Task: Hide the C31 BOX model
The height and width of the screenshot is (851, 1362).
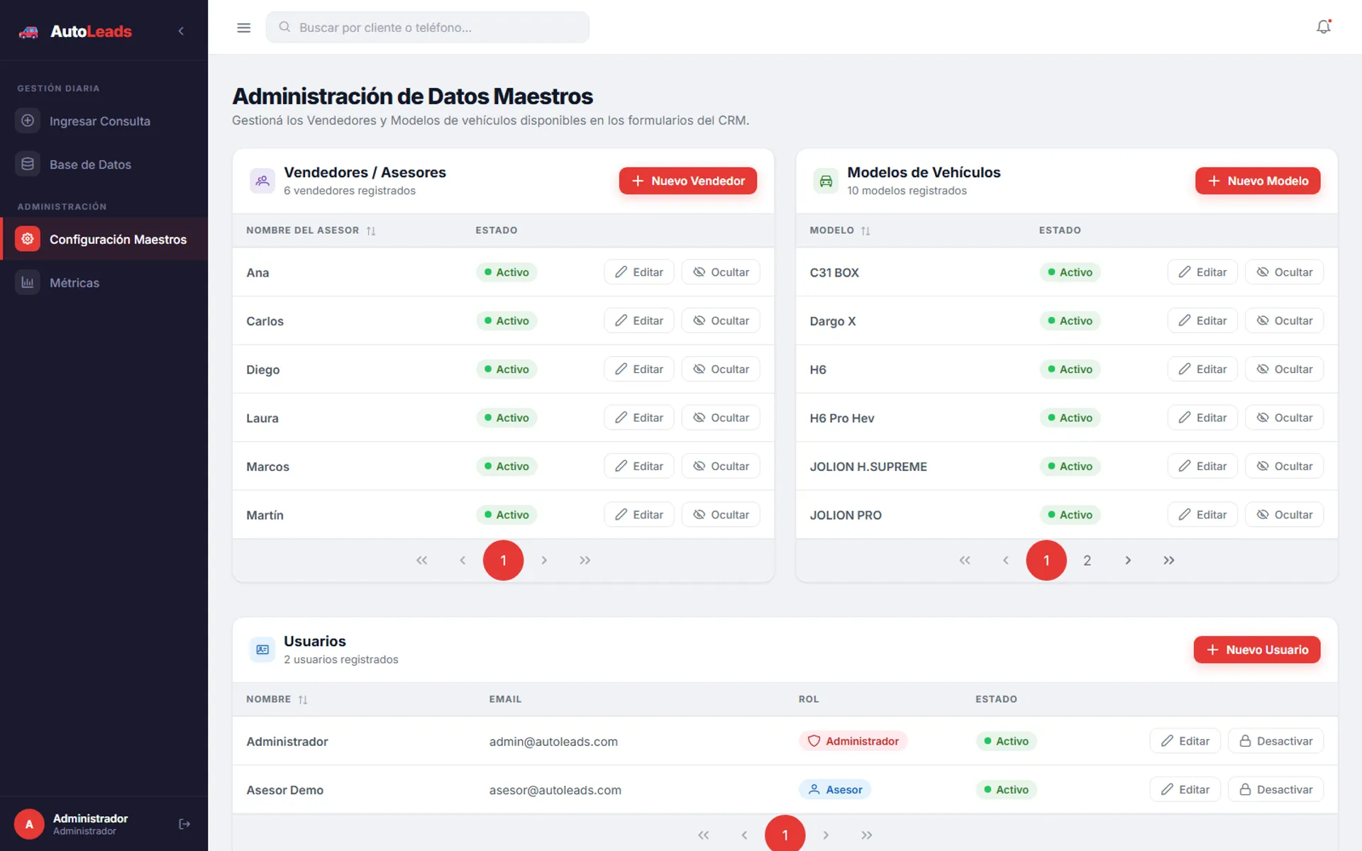Action: tap(1284, 272)
